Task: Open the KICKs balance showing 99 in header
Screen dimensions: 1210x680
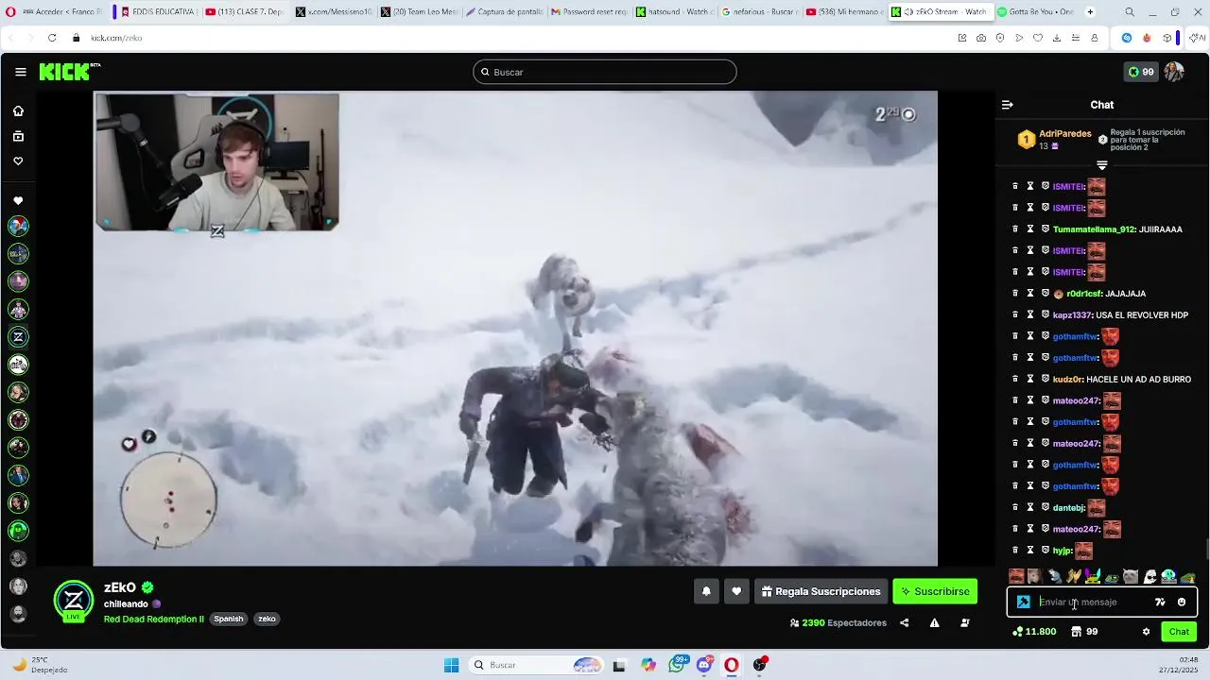Action: click(x=1140, y=72)
